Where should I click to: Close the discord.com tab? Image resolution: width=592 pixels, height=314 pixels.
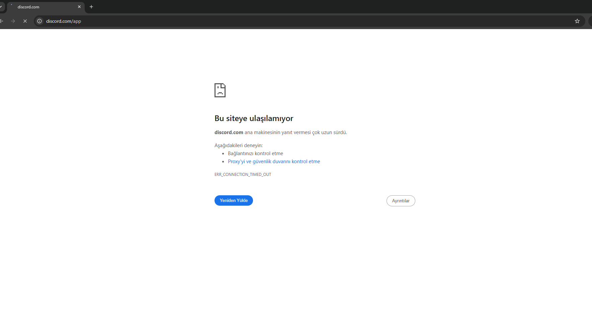(x=79, y=7)
